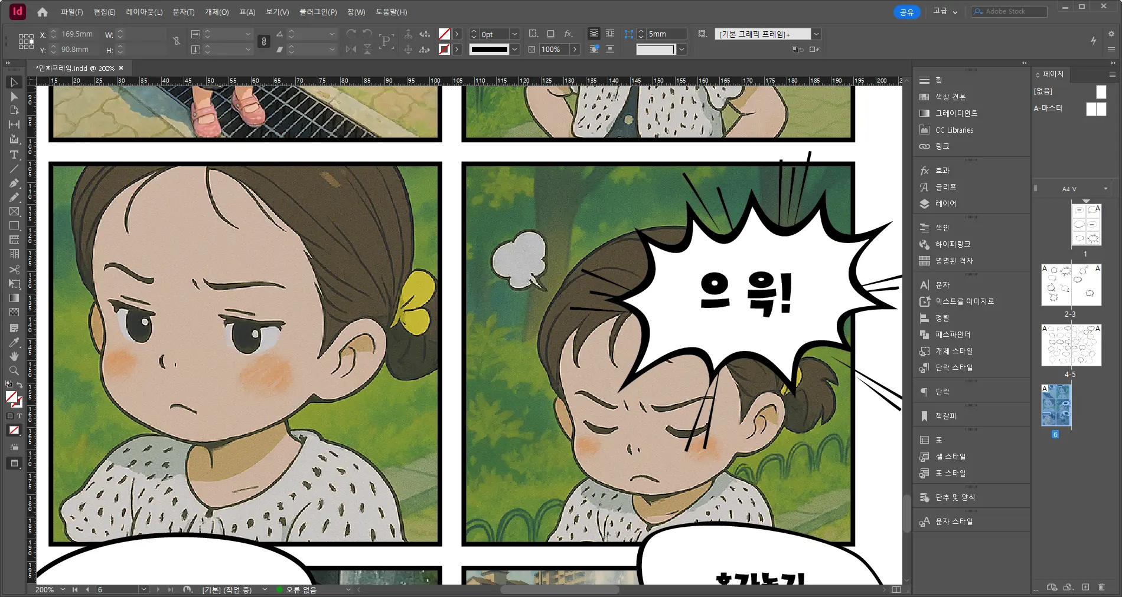Select the Rectangle tool
This screenshot has width=1122, height=597.
point(14,226)
